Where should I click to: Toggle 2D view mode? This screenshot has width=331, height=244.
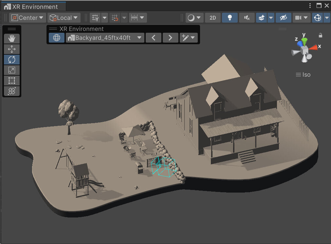click(x=213, y=18)
